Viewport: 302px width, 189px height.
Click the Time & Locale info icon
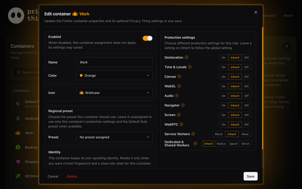190,67
